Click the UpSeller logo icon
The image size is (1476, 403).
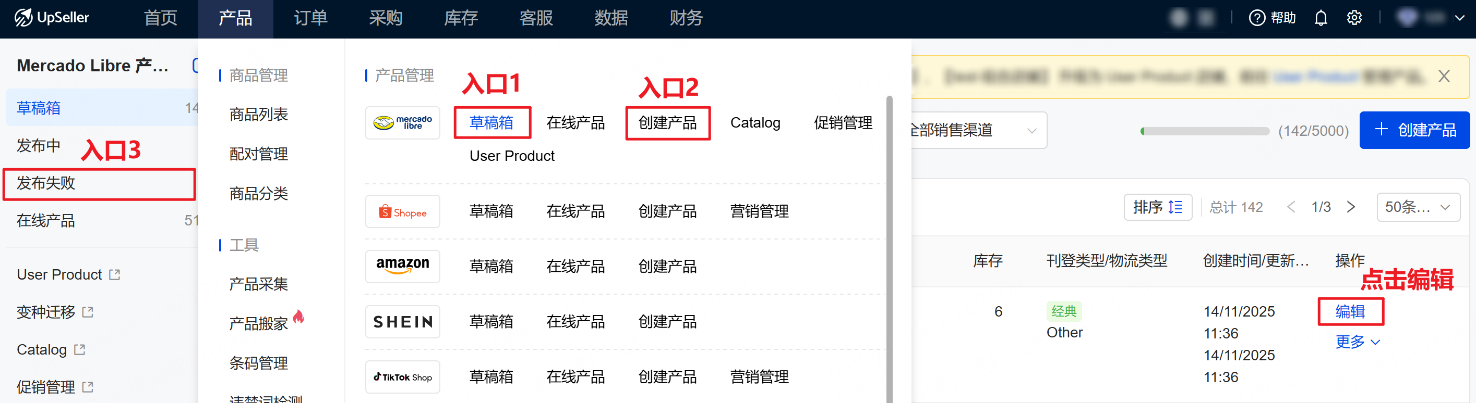coord(23,18)
